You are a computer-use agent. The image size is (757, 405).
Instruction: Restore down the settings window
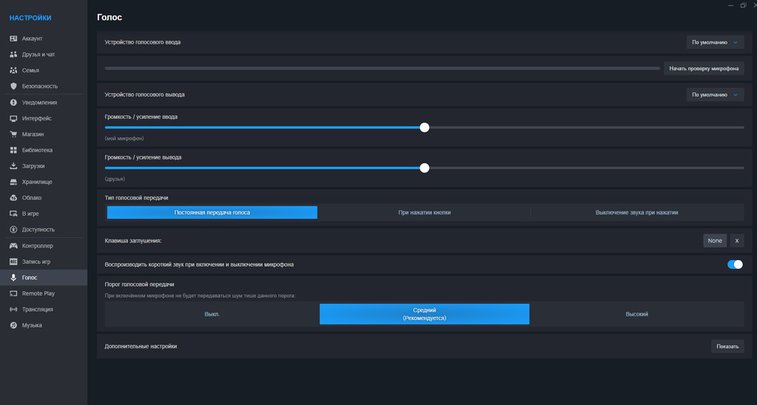(x=744, y=5)
